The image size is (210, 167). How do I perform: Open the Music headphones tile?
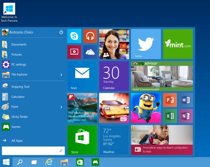coord(90,36)
